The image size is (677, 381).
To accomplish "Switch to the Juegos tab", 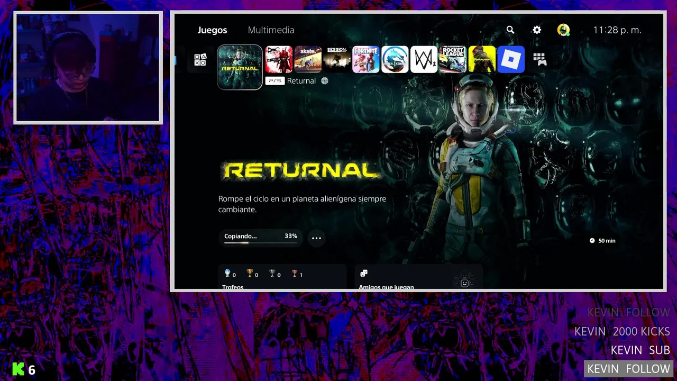I will click(x=212, y=30).
